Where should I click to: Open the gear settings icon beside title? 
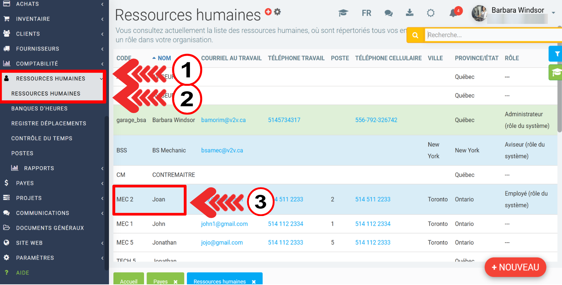(277, 12)
